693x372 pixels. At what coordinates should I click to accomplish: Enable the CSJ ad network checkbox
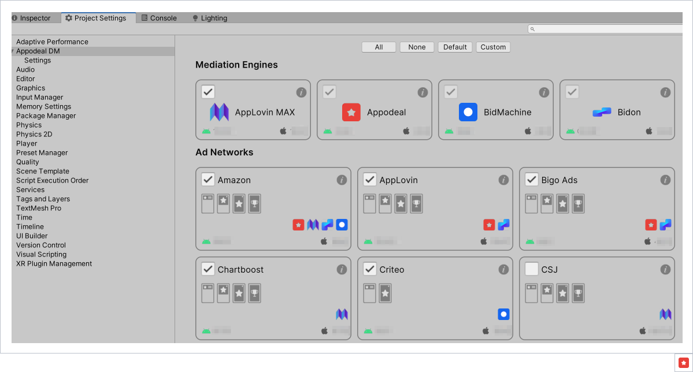click(x=532, y=269)
